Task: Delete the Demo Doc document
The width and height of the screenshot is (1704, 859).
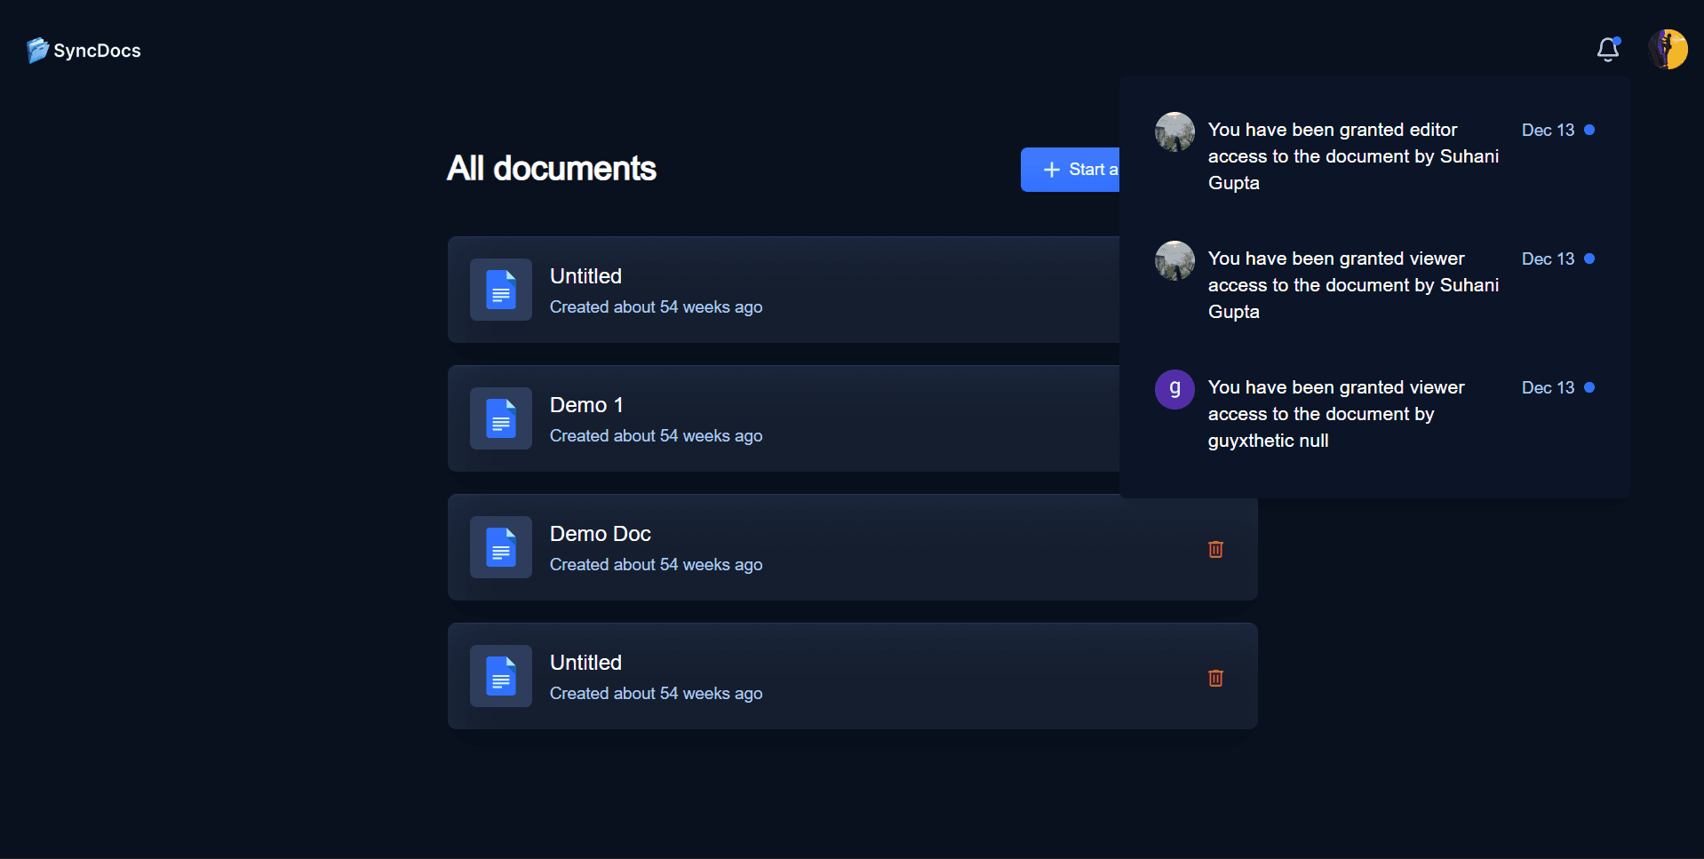Action: (x=1215, y=549)
